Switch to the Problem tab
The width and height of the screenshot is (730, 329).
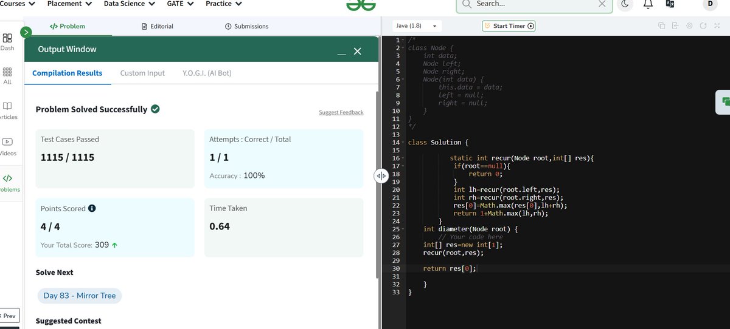point(67,26)
